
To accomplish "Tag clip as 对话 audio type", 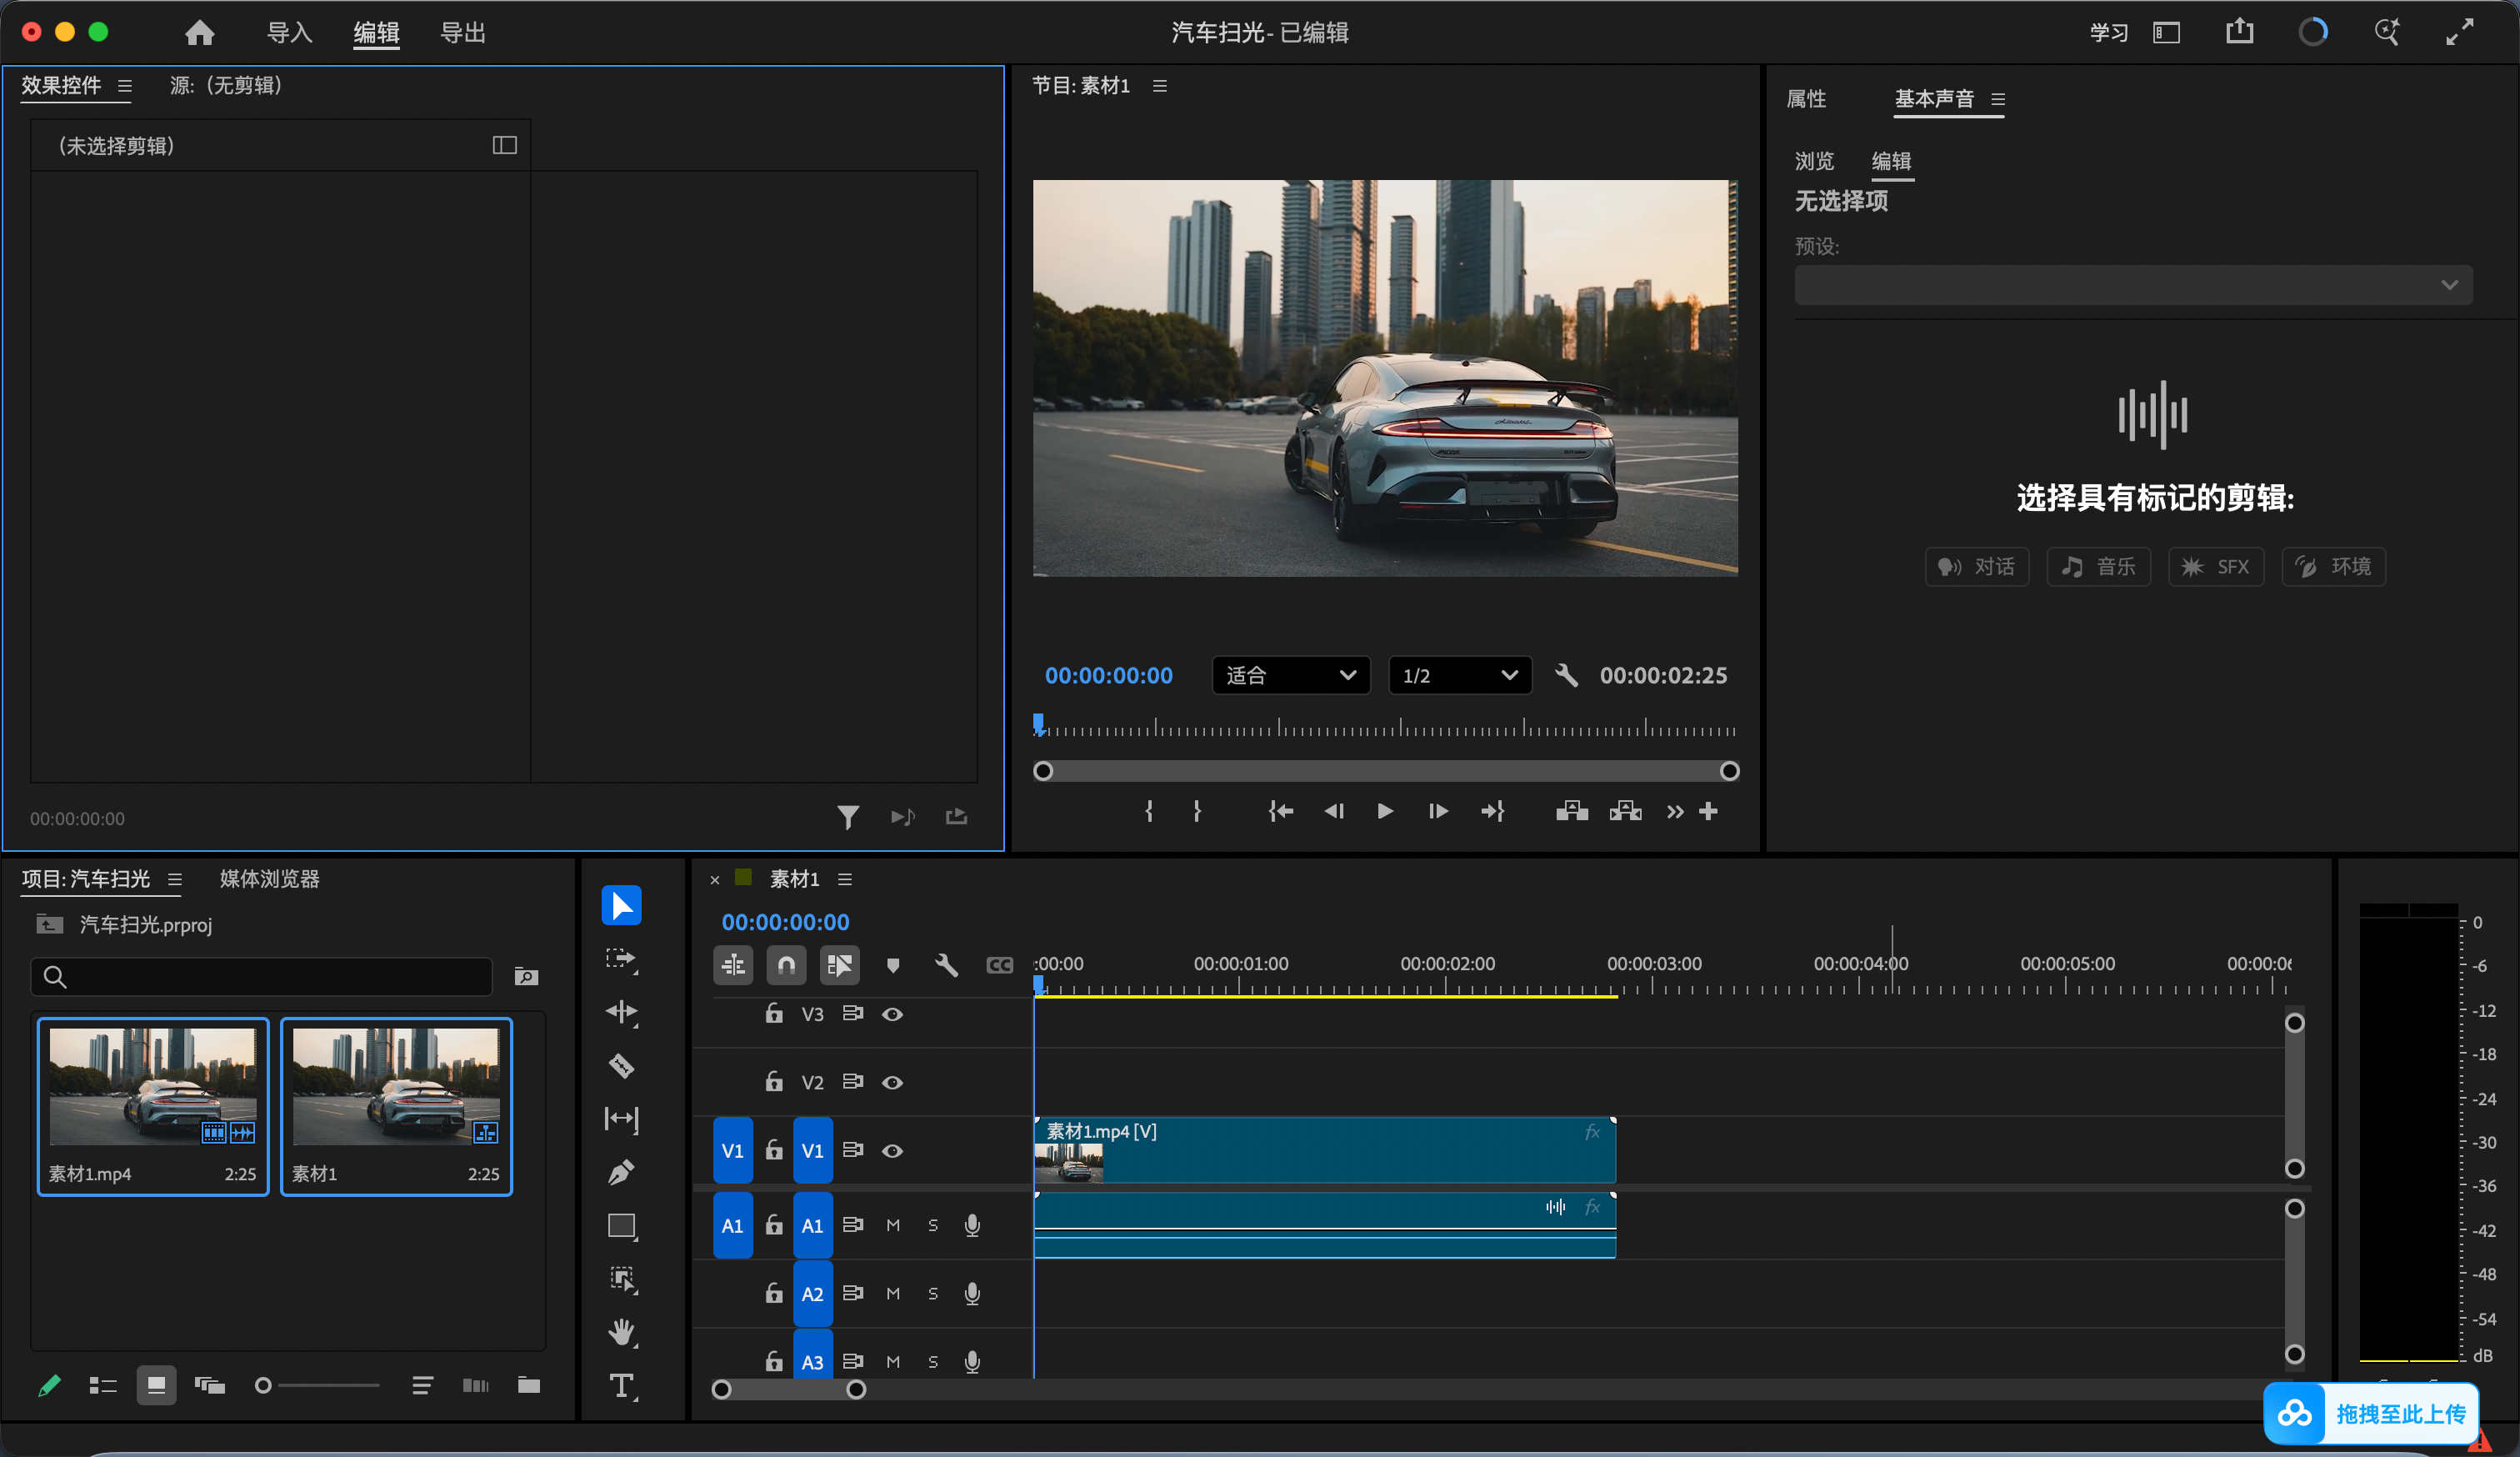I will click(x=1976, y=567).
